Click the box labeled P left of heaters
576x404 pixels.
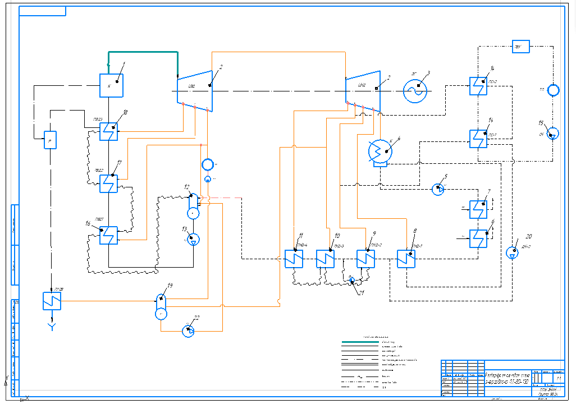tap(51, 140)
